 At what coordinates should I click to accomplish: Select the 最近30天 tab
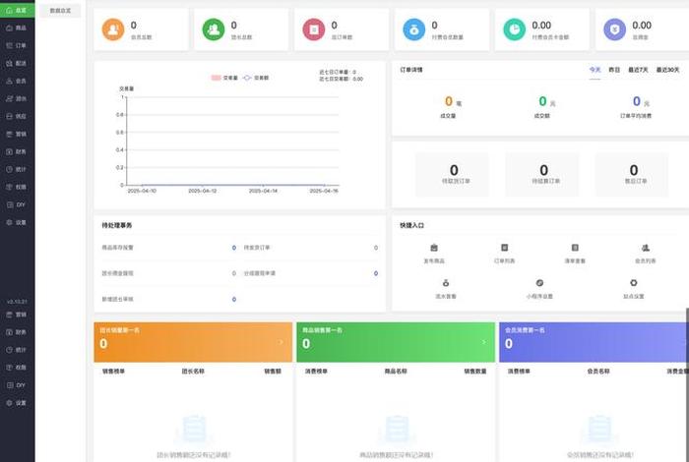pyautogui.click(x=668, y=70)
